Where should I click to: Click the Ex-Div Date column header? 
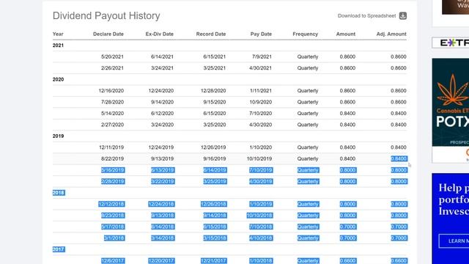point(160,34)
